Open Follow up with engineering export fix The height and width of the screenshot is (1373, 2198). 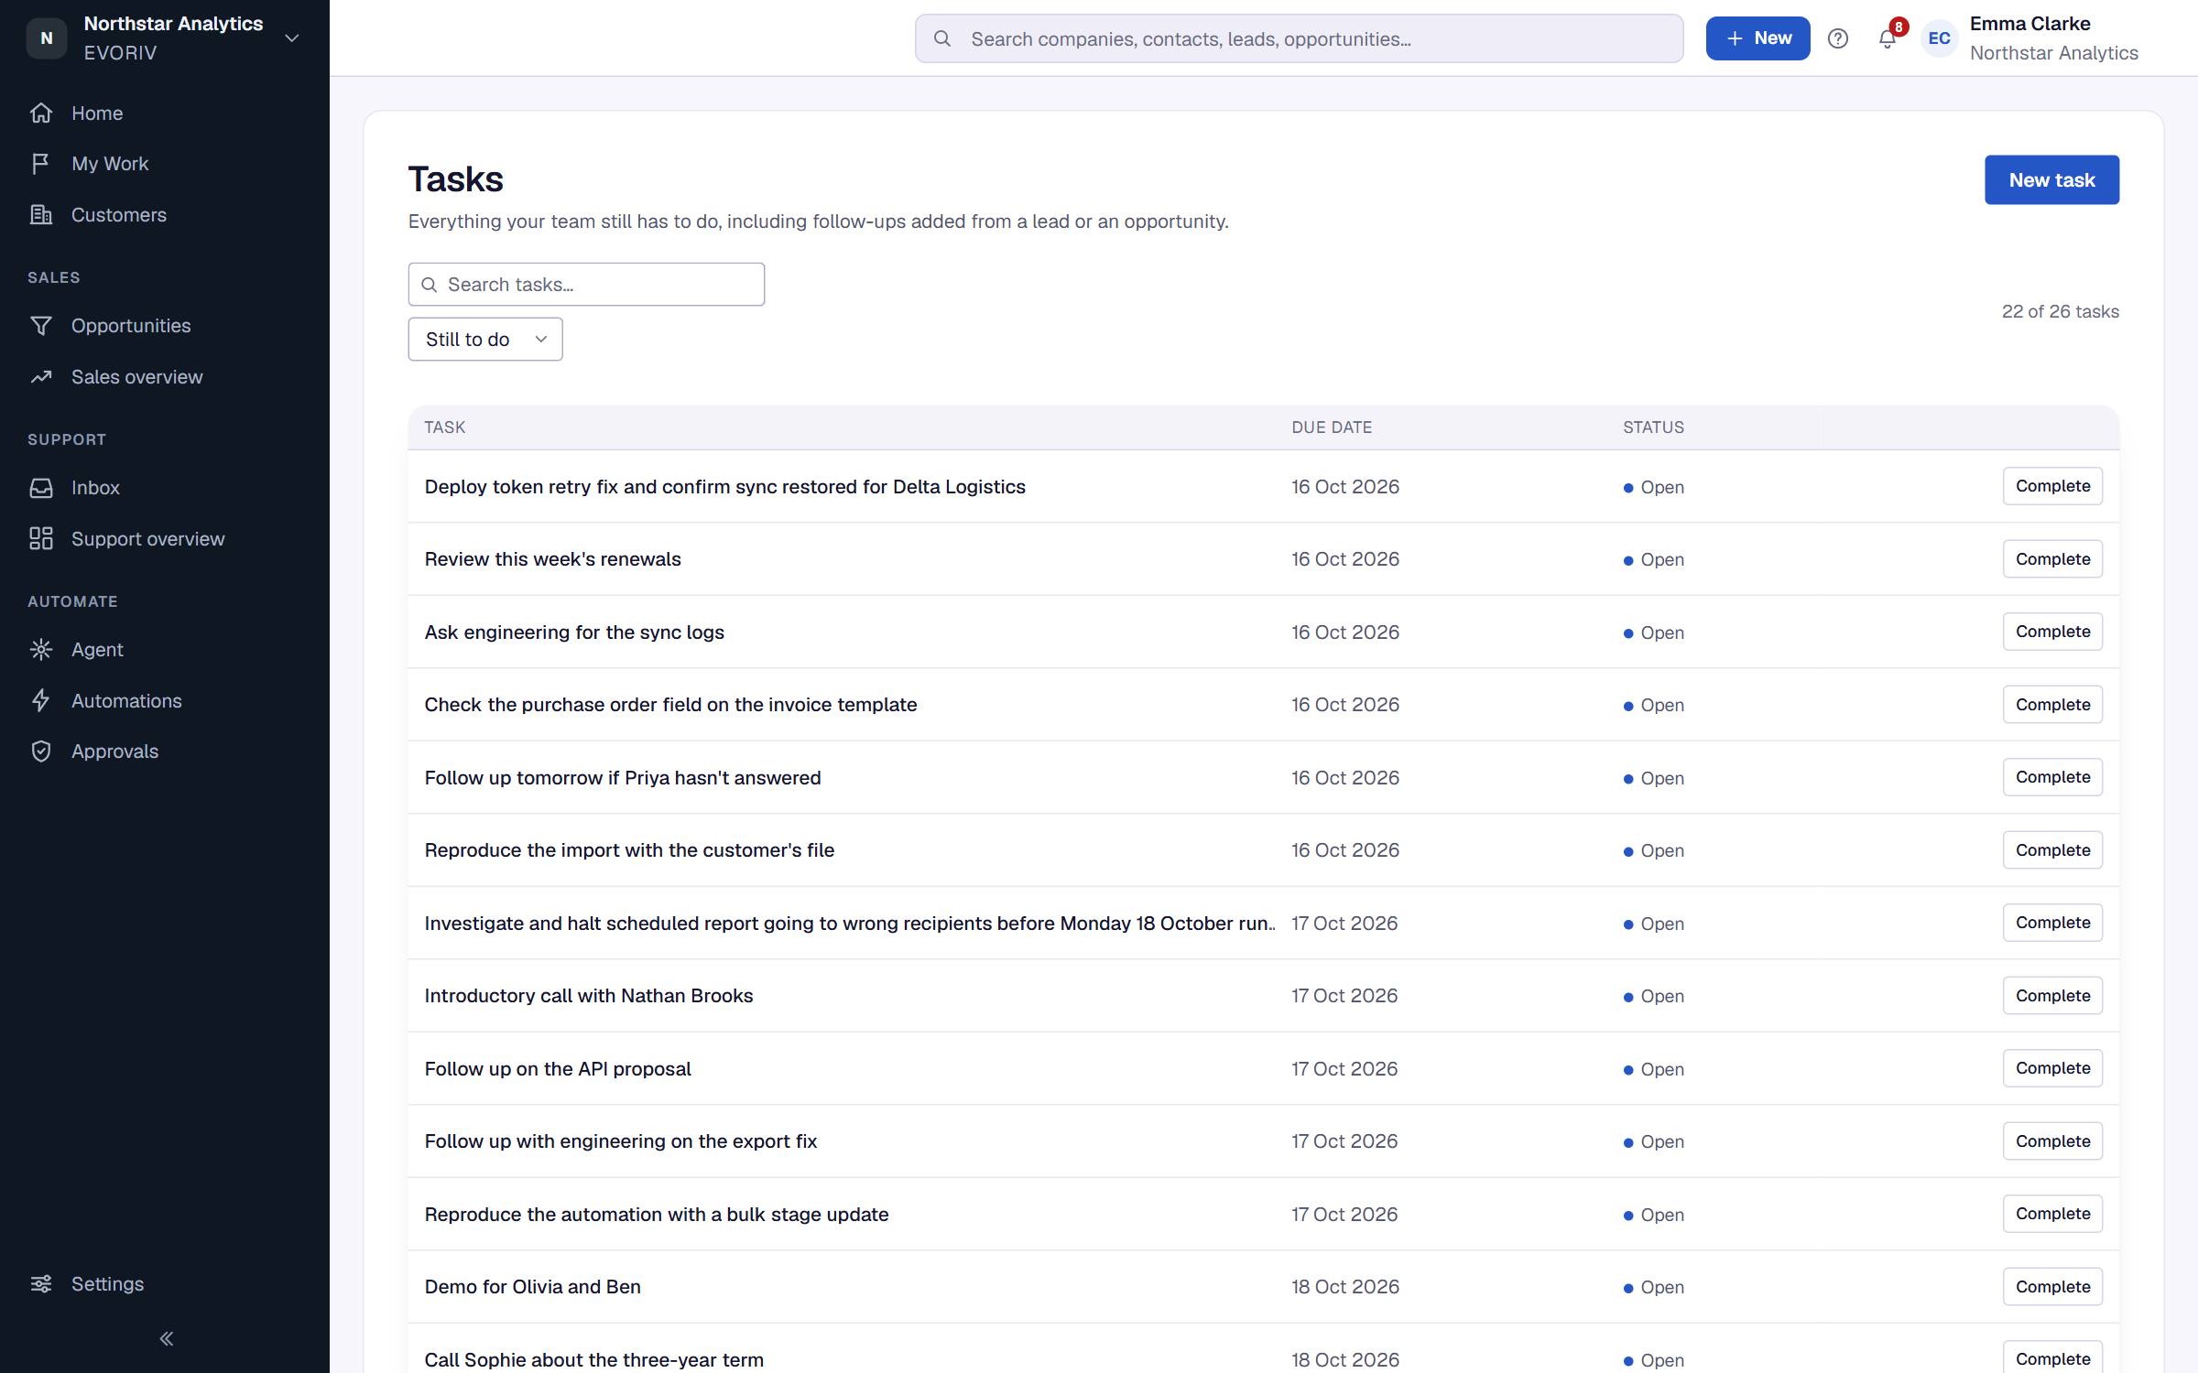pyautogui.click(x=621, y=1141)
